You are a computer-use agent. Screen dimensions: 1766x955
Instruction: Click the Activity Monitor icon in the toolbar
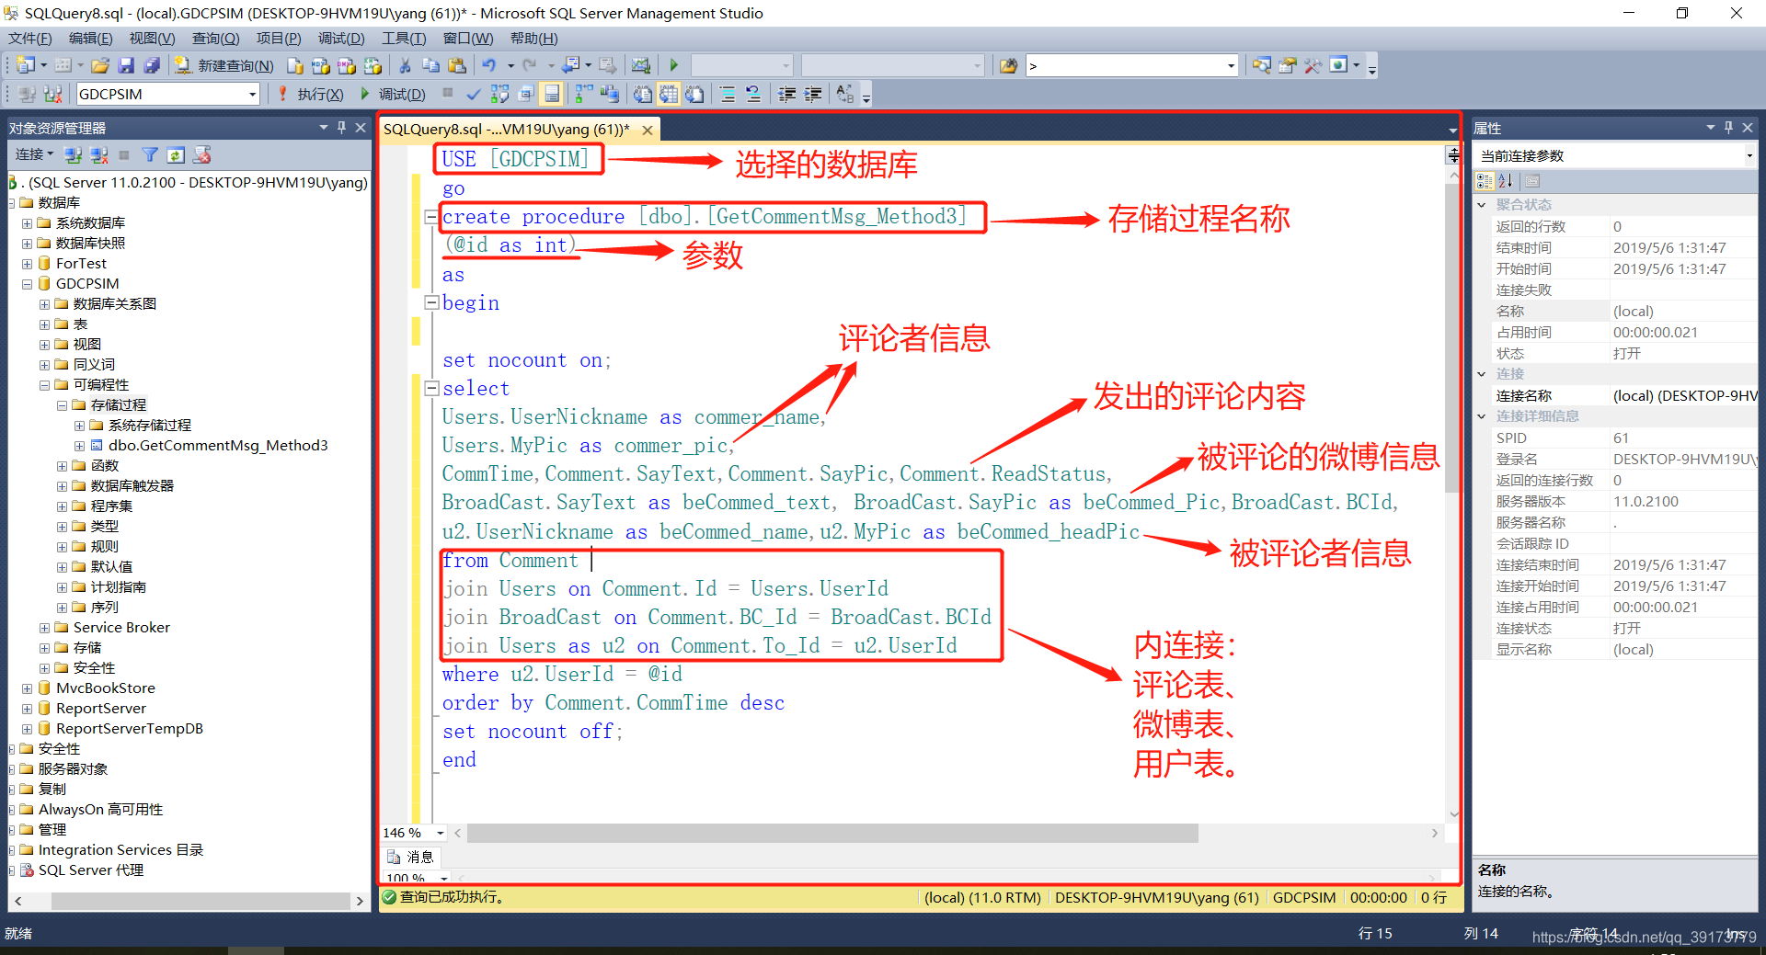(x=641, y=65)
